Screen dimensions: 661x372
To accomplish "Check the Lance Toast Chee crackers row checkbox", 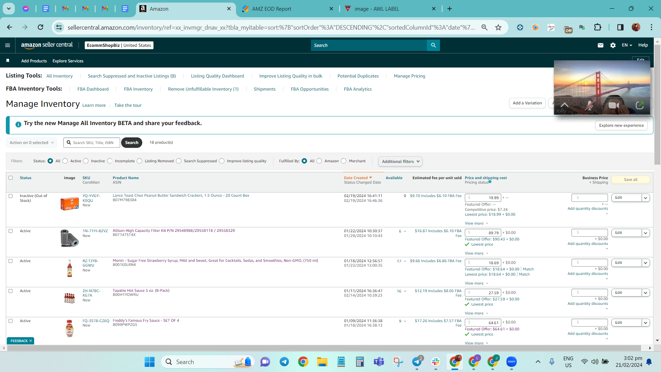I will (x=11, y=196).
